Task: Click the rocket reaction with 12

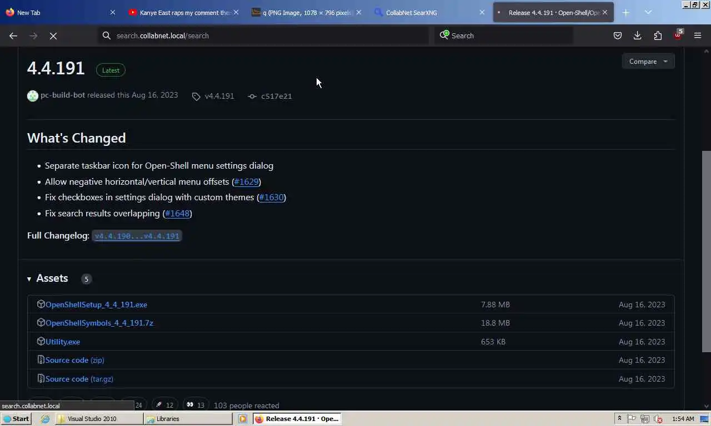Action: pyautogui.click(x=164, y=405)
